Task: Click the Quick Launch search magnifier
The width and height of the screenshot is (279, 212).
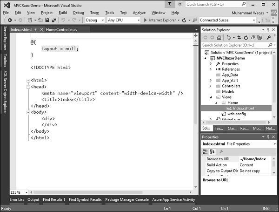Action: [244, 4]
